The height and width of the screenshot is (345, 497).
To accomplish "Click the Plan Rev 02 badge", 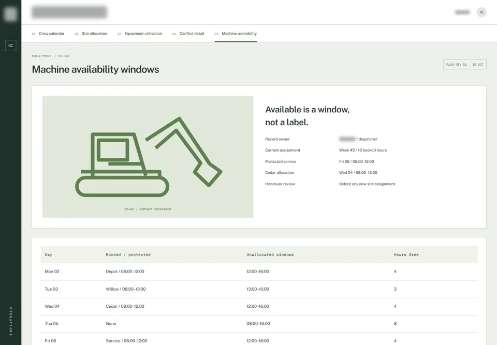I will [x=465, y=64].
